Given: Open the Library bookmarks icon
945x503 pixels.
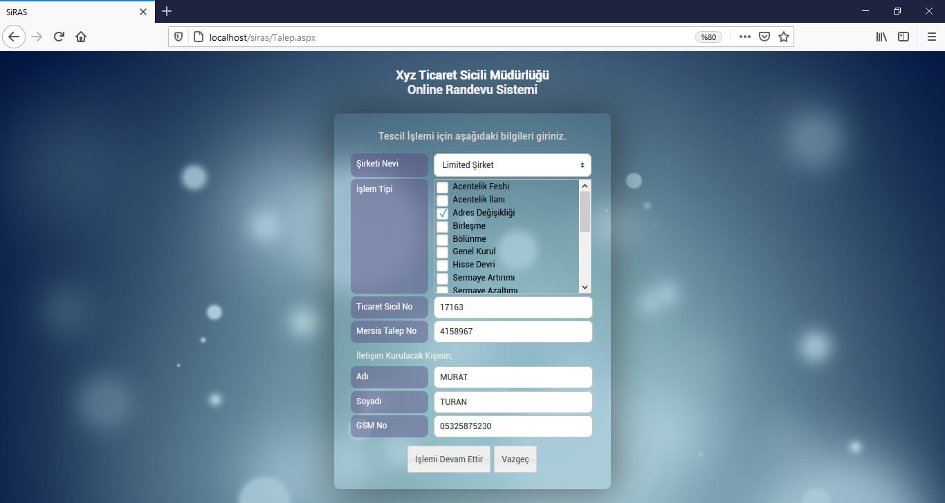Looking at the screenshot, I should (881, 37).
